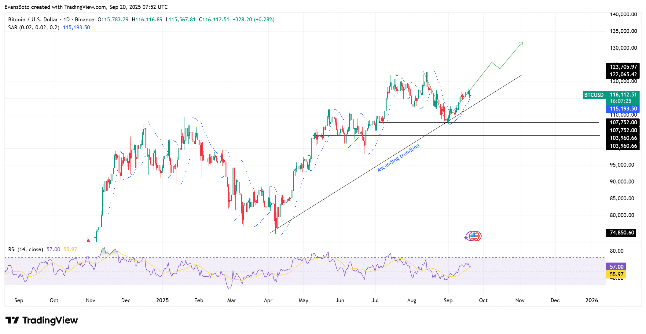Click the purple RSI 57.00 value label
The image size is (646, 334).
(x=616, y=267)
